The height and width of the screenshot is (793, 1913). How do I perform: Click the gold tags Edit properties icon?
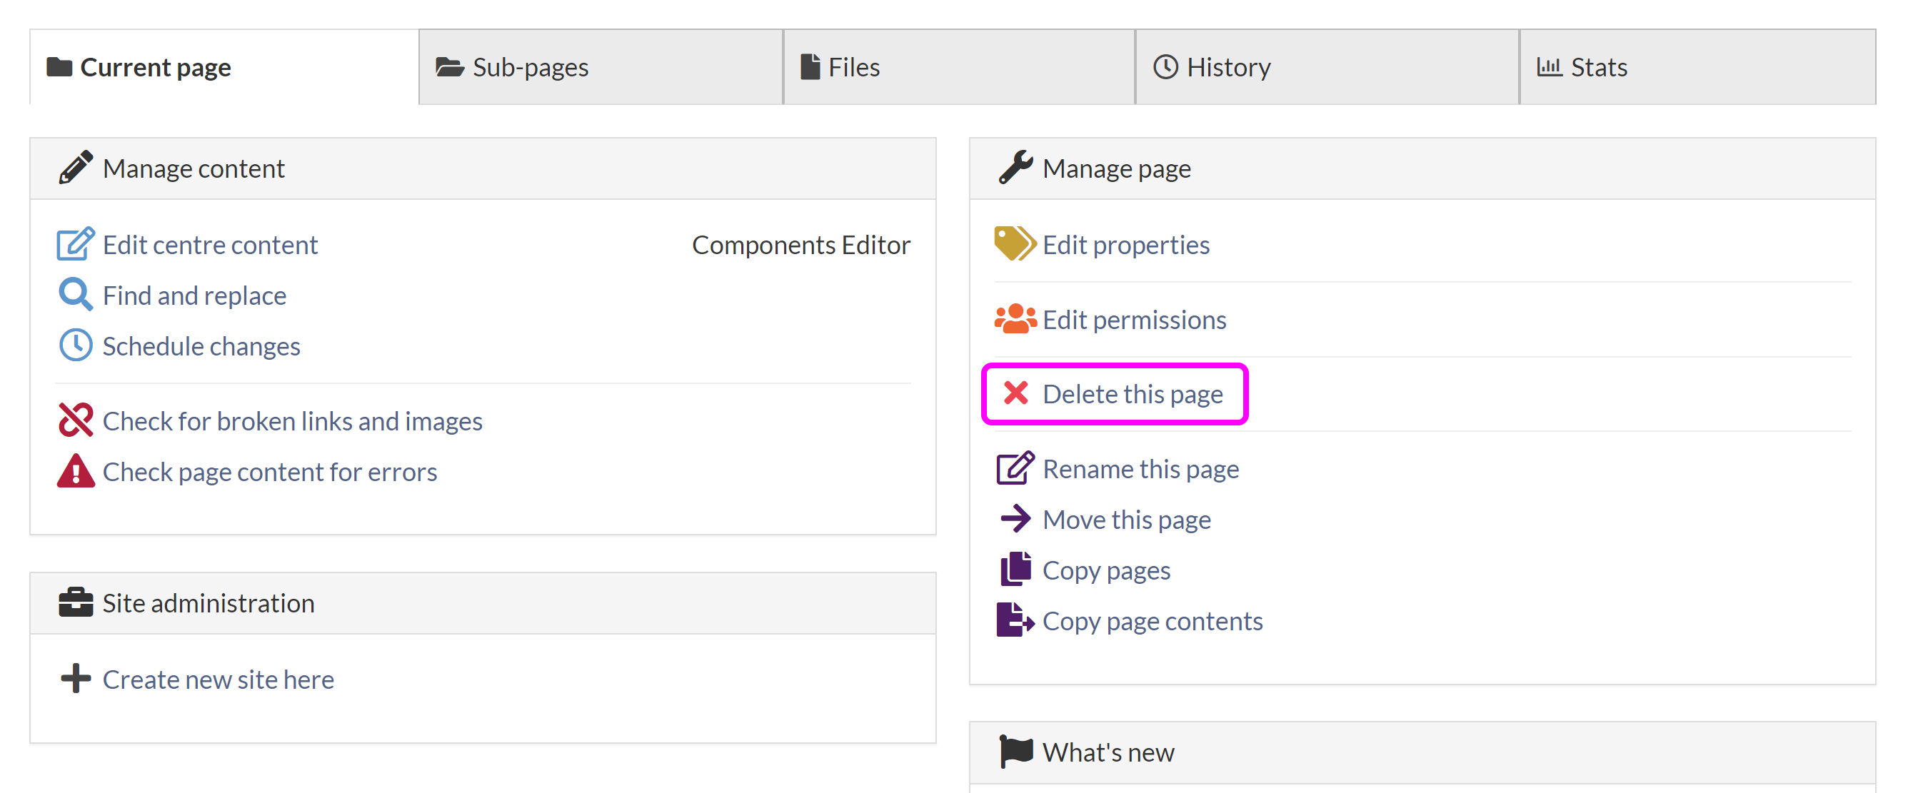click(x=1015, y=244)
